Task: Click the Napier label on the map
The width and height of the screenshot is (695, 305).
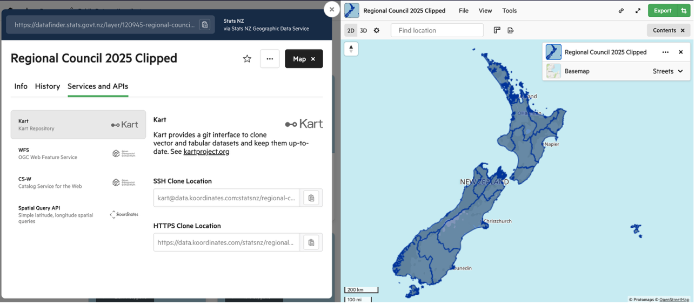Action: click(552, 145)
